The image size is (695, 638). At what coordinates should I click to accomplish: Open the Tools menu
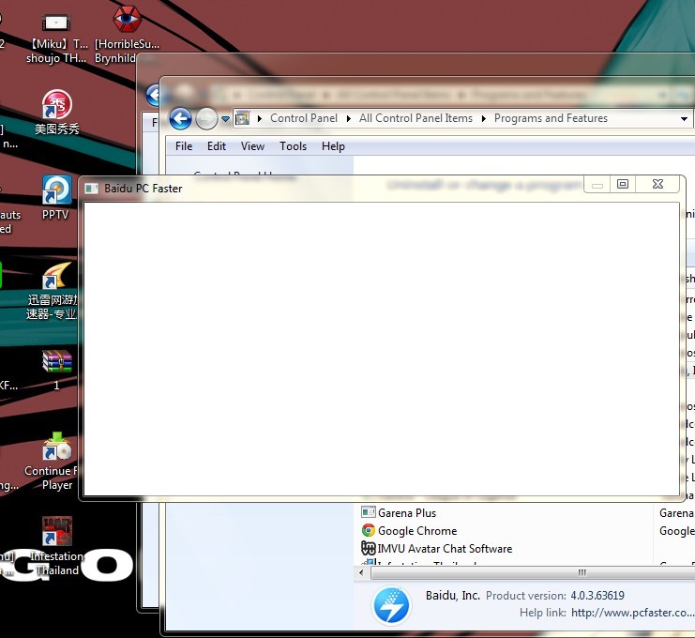tap(293, 146)
